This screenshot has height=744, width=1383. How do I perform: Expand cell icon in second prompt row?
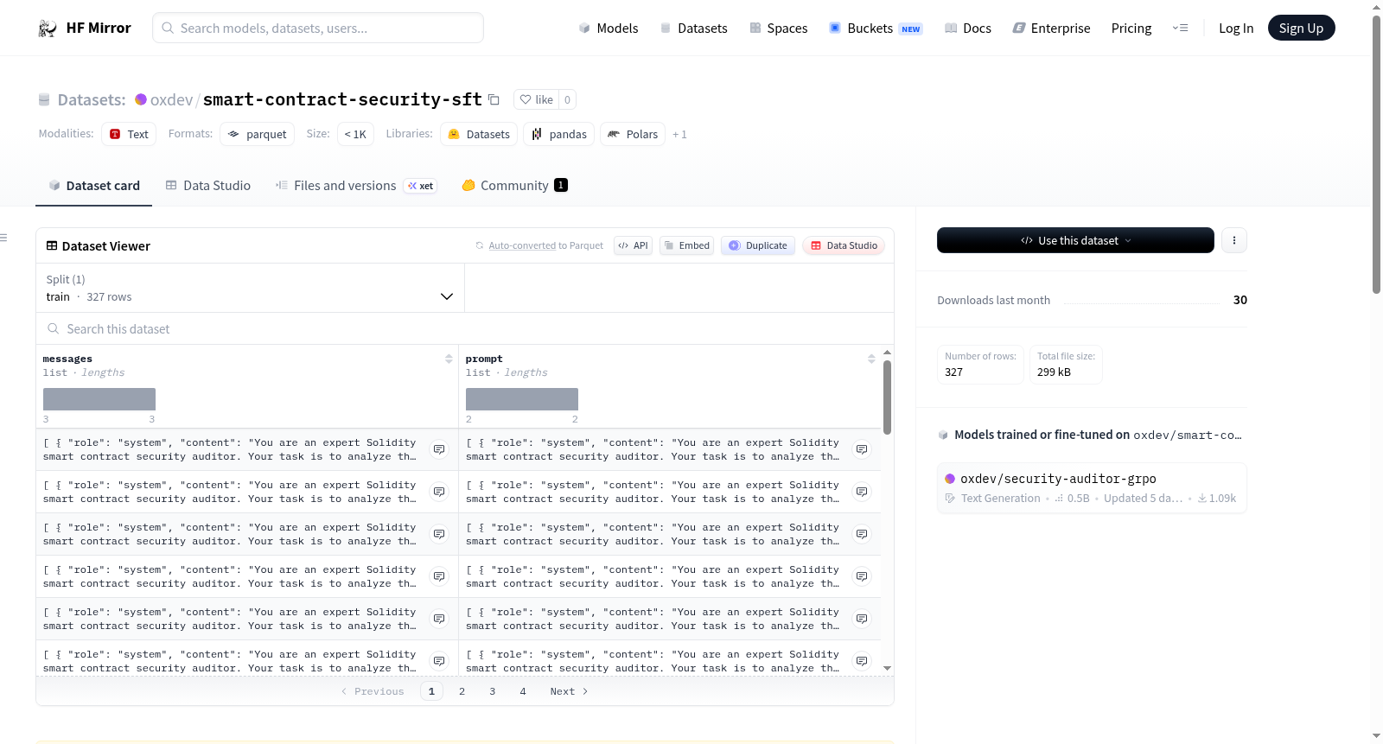[862, 492]
